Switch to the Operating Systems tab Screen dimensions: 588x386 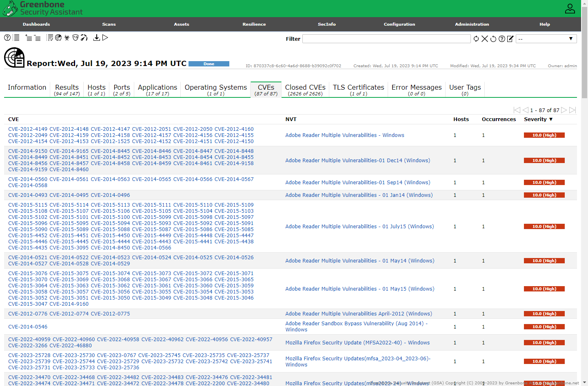(x=216, y=90)
